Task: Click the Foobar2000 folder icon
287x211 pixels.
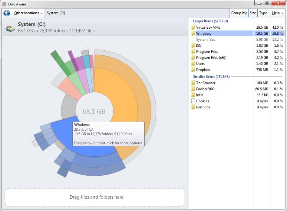Action: pyautogui.click(x=193, y=89)
